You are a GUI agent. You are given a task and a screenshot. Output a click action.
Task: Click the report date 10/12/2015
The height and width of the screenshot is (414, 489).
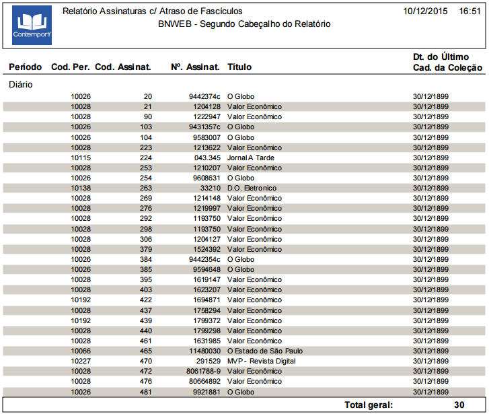tap(425, 11)
